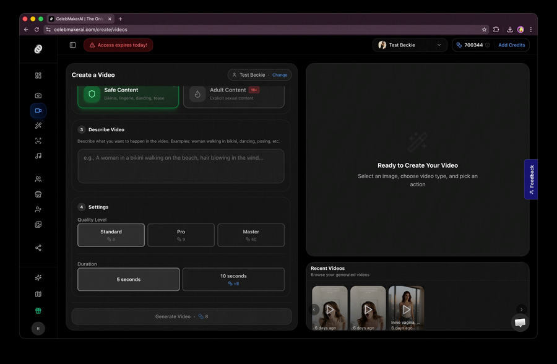Screen dimensions: 557x364
Task: Click the Change link next to Test Beckie
Action: [x=280, y=74]
